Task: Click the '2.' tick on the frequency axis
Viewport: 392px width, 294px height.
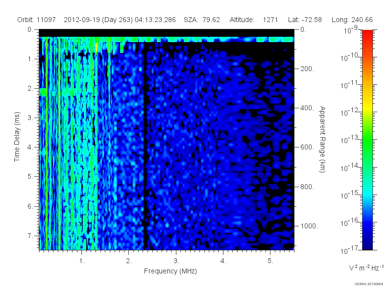Action: (129, 261)
